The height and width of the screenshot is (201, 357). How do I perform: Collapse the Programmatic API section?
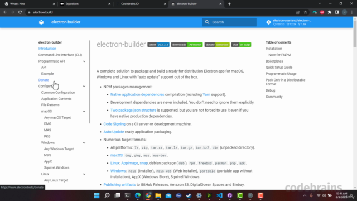coord(84,61)
